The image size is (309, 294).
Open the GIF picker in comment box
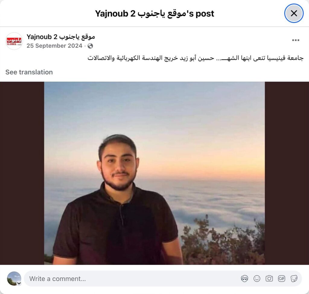[282, 279]
